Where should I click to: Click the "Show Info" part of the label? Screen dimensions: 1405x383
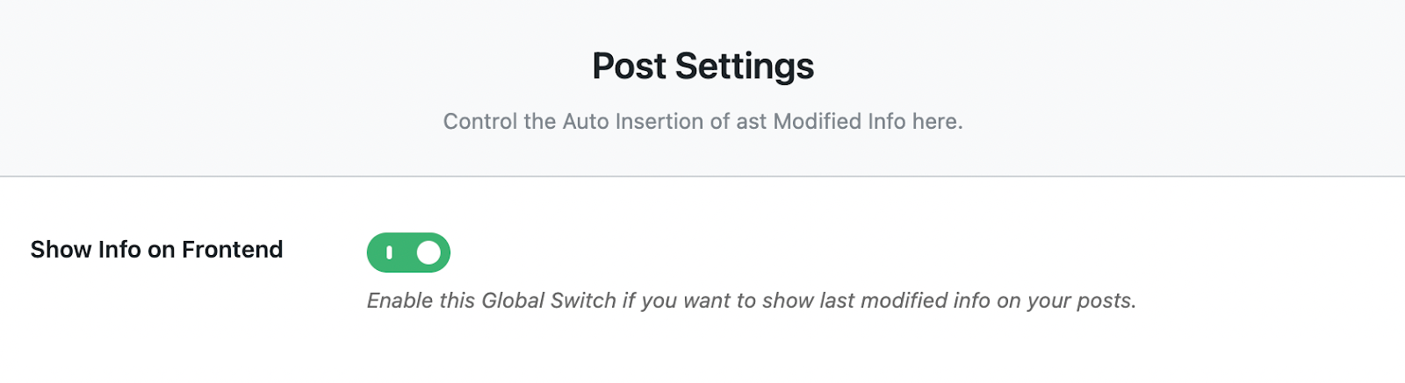coord(86,250)
